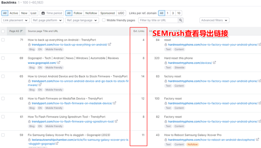261x148 pixels.
Task: Open Time period selector
Action: click(x=52, y=13)
